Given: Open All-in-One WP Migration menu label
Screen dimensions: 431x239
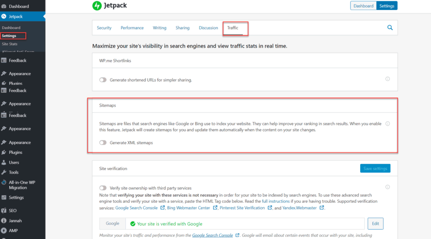Looking at the screenshot, I should click(22, 185).
